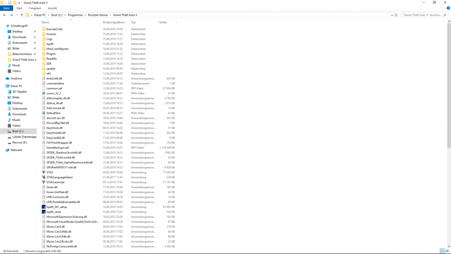The image size is (451, 254).
Task: Select the lspdfr_uinst uninstaller icon
Action: click(44, 212)
